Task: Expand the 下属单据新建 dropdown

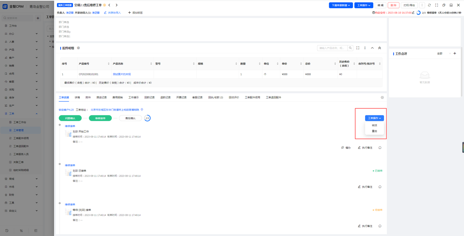Action: point(341,5)
